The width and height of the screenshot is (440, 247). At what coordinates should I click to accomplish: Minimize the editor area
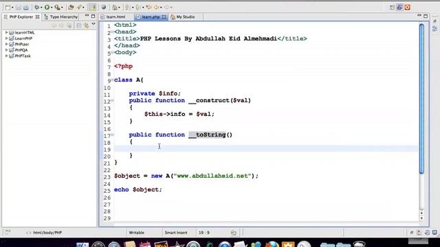[x=419, y=15]
